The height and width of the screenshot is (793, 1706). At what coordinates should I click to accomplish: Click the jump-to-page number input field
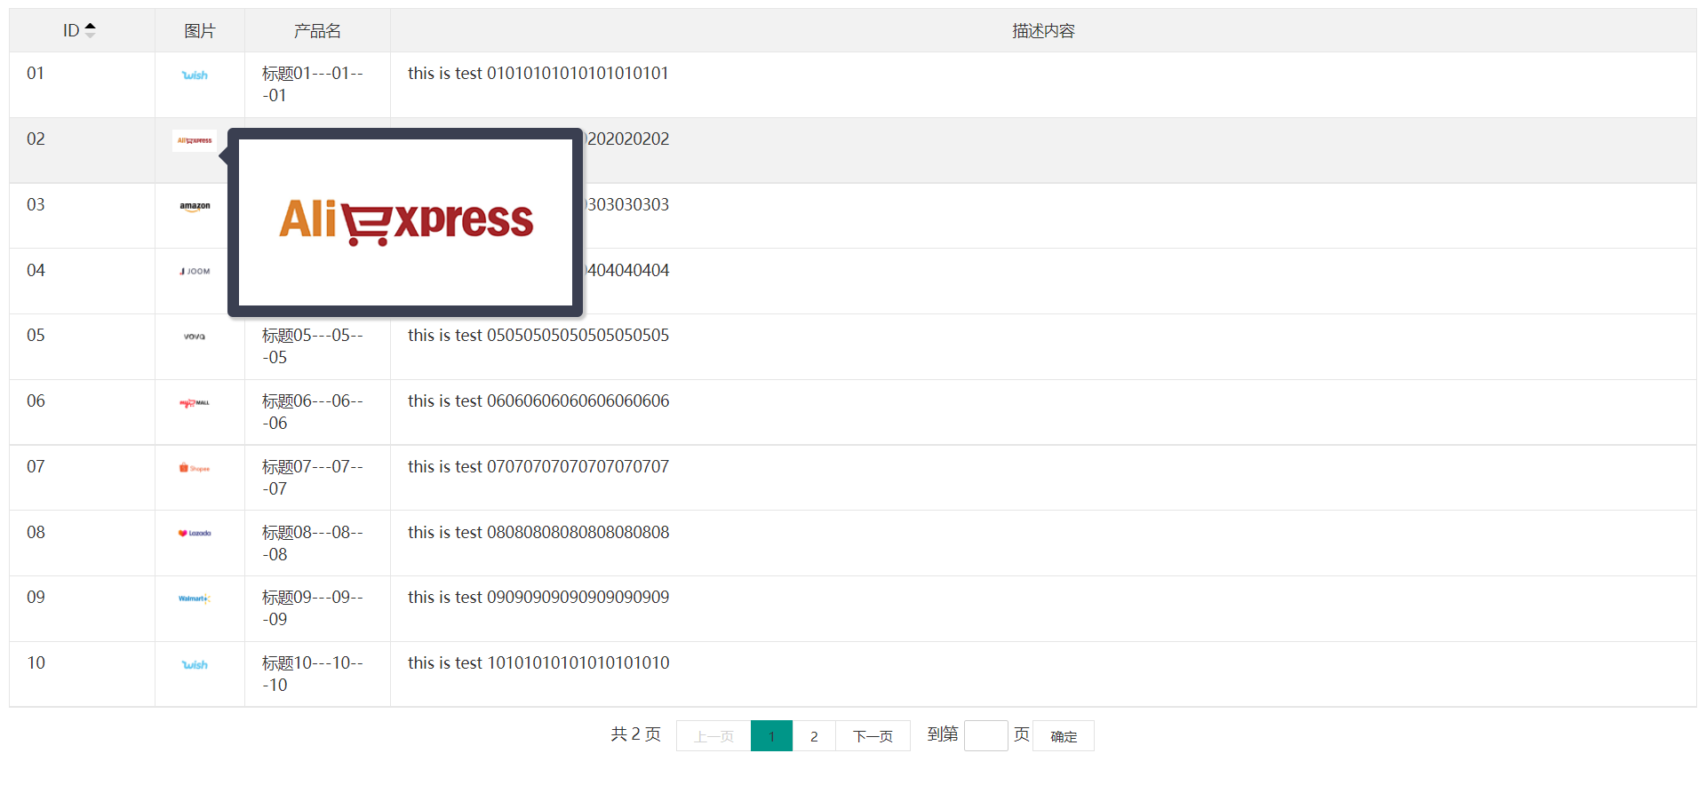click(986, 735)
